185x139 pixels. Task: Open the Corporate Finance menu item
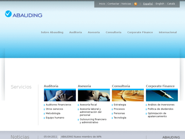point(140,32)
